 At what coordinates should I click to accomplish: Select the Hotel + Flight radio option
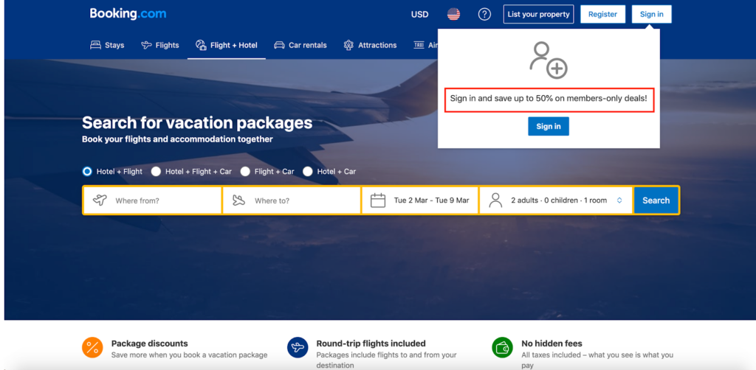point(87,172)
